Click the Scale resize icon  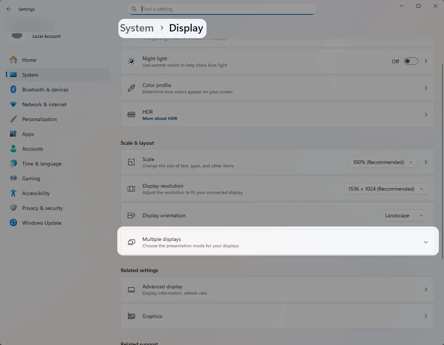point(131,162)
